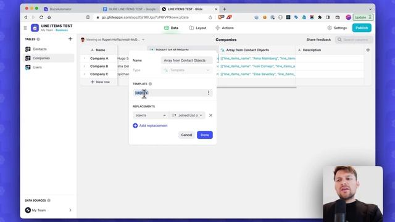The width and height of the screenshot is (395, 222).
Task: Click the Array from Contact Objects column header
Action: tap(257, 50)
